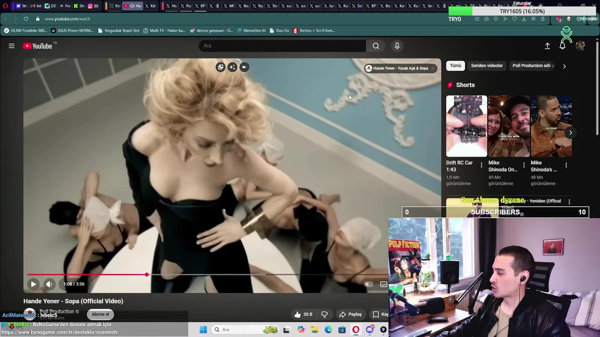The image size is (600, 337).
Task: Click the picture-in-picture overlay icon on video
Action: (220, 67)
